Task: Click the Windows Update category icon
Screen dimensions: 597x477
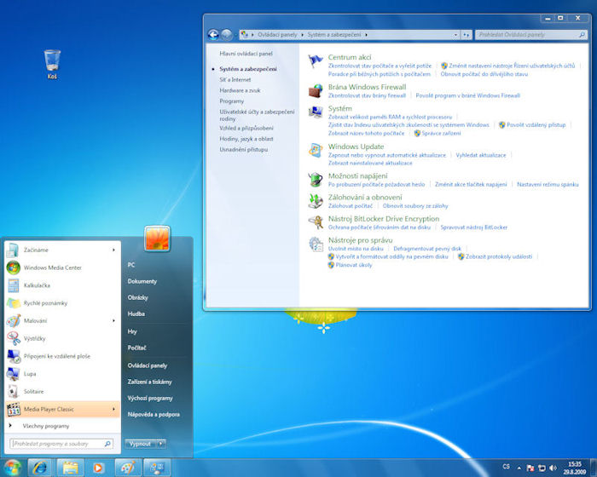Action: [316, 150]
